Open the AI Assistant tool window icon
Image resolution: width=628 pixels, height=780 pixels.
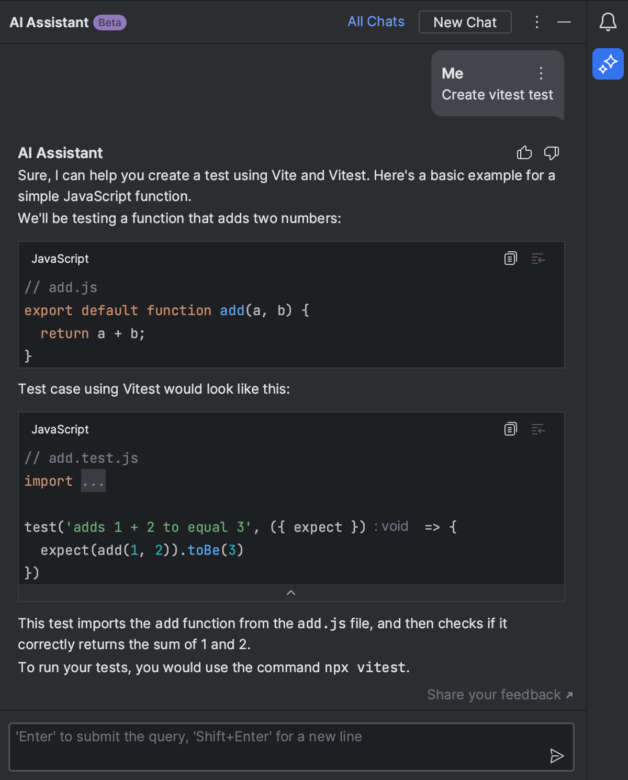pos(608,64)
